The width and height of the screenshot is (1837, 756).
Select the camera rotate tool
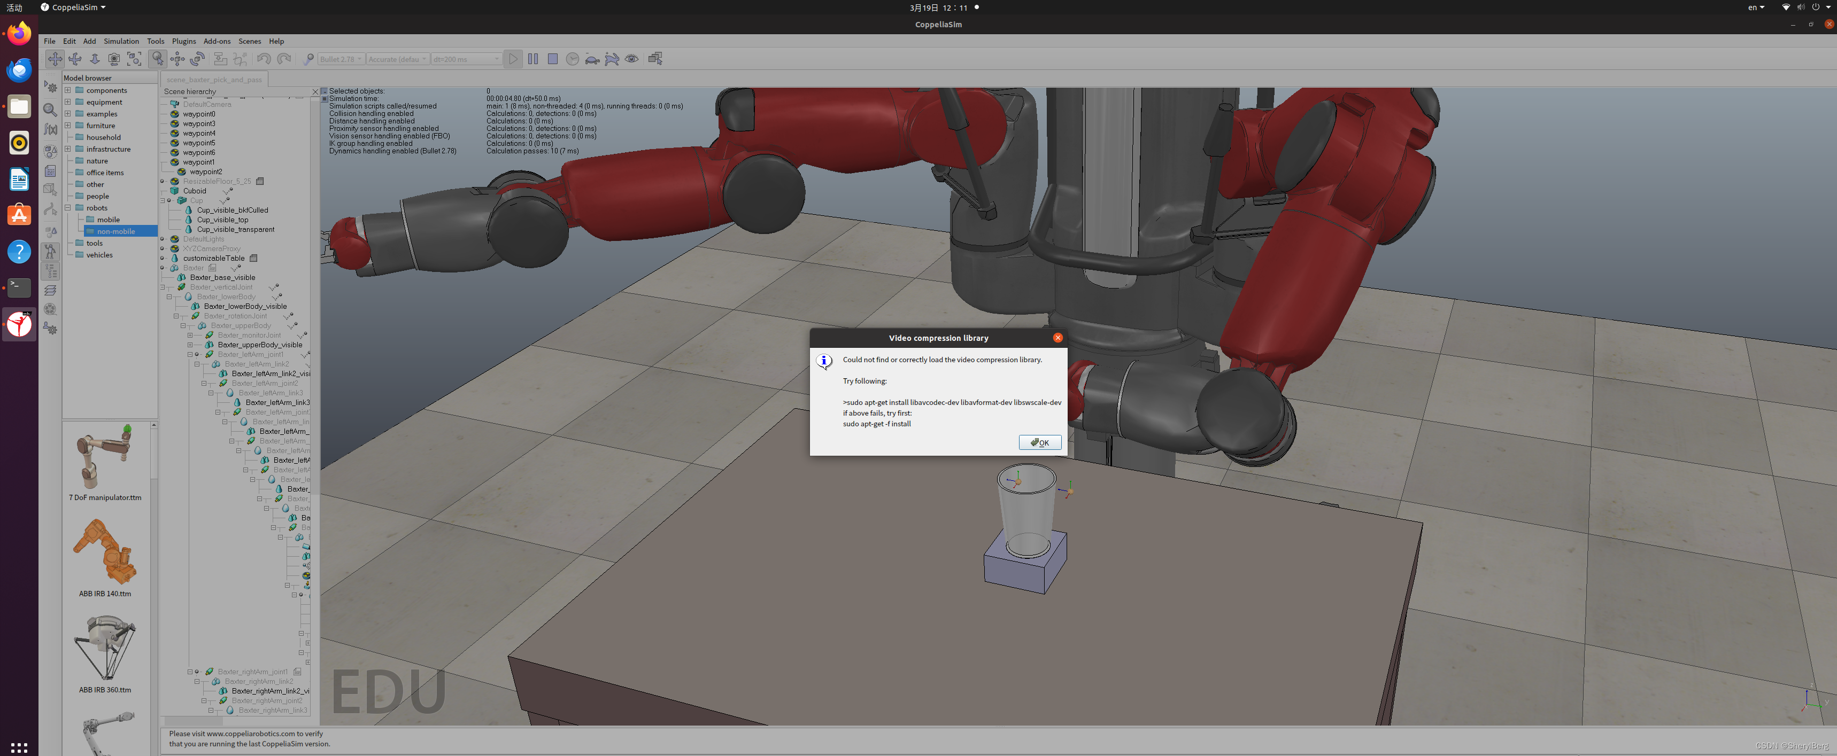coord(75,59)
